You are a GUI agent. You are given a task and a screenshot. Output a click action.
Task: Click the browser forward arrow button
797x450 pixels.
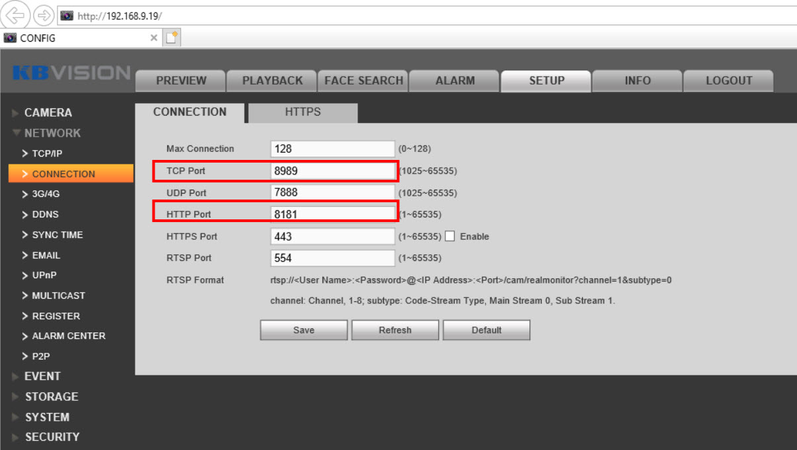click(x=44, y=15)
